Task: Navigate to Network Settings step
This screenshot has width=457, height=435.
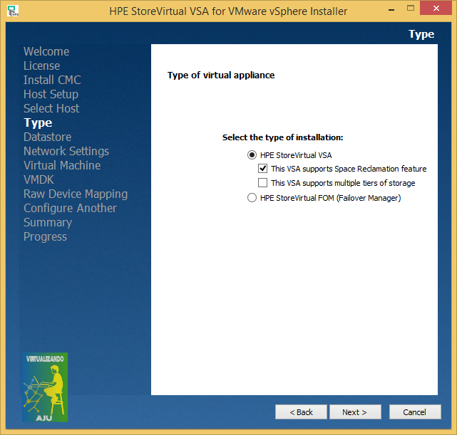Action: (x=66, y=151)
